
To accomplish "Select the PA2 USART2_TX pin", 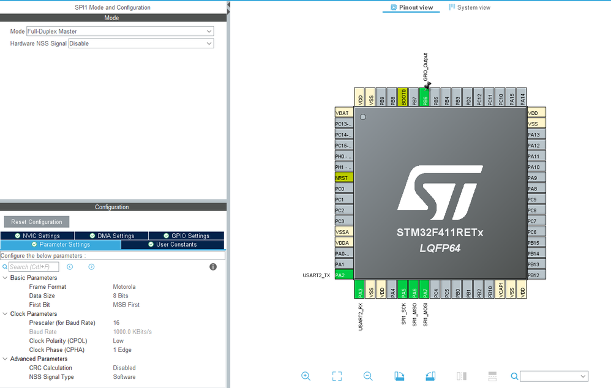I will click(x=344, y=275).
